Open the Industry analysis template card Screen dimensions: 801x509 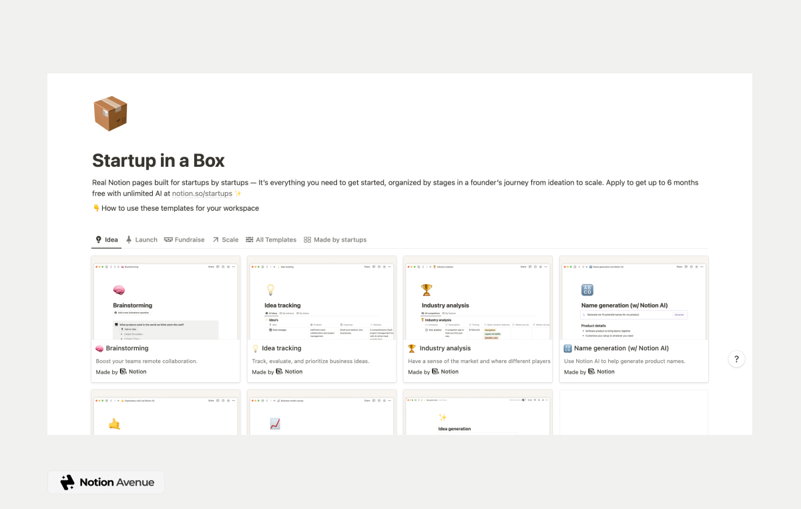coord(478,318)
